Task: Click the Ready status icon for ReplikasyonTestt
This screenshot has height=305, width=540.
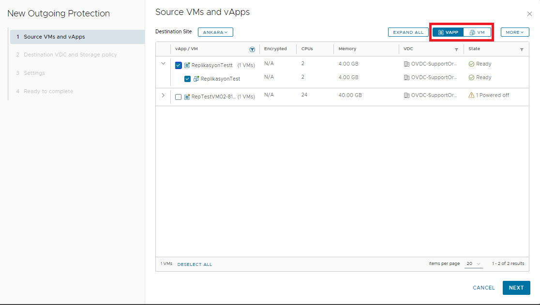Action: point(471,64)
